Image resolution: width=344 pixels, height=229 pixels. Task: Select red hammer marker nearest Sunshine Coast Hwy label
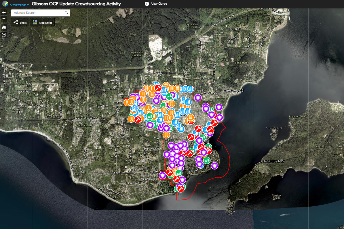tap(138, 120)
